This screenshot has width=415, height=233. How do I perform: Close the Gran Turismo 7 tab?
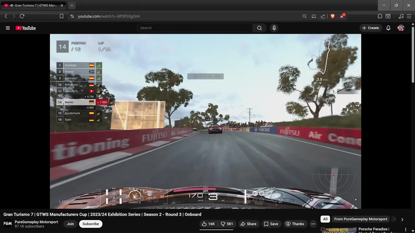click(62, 6)
